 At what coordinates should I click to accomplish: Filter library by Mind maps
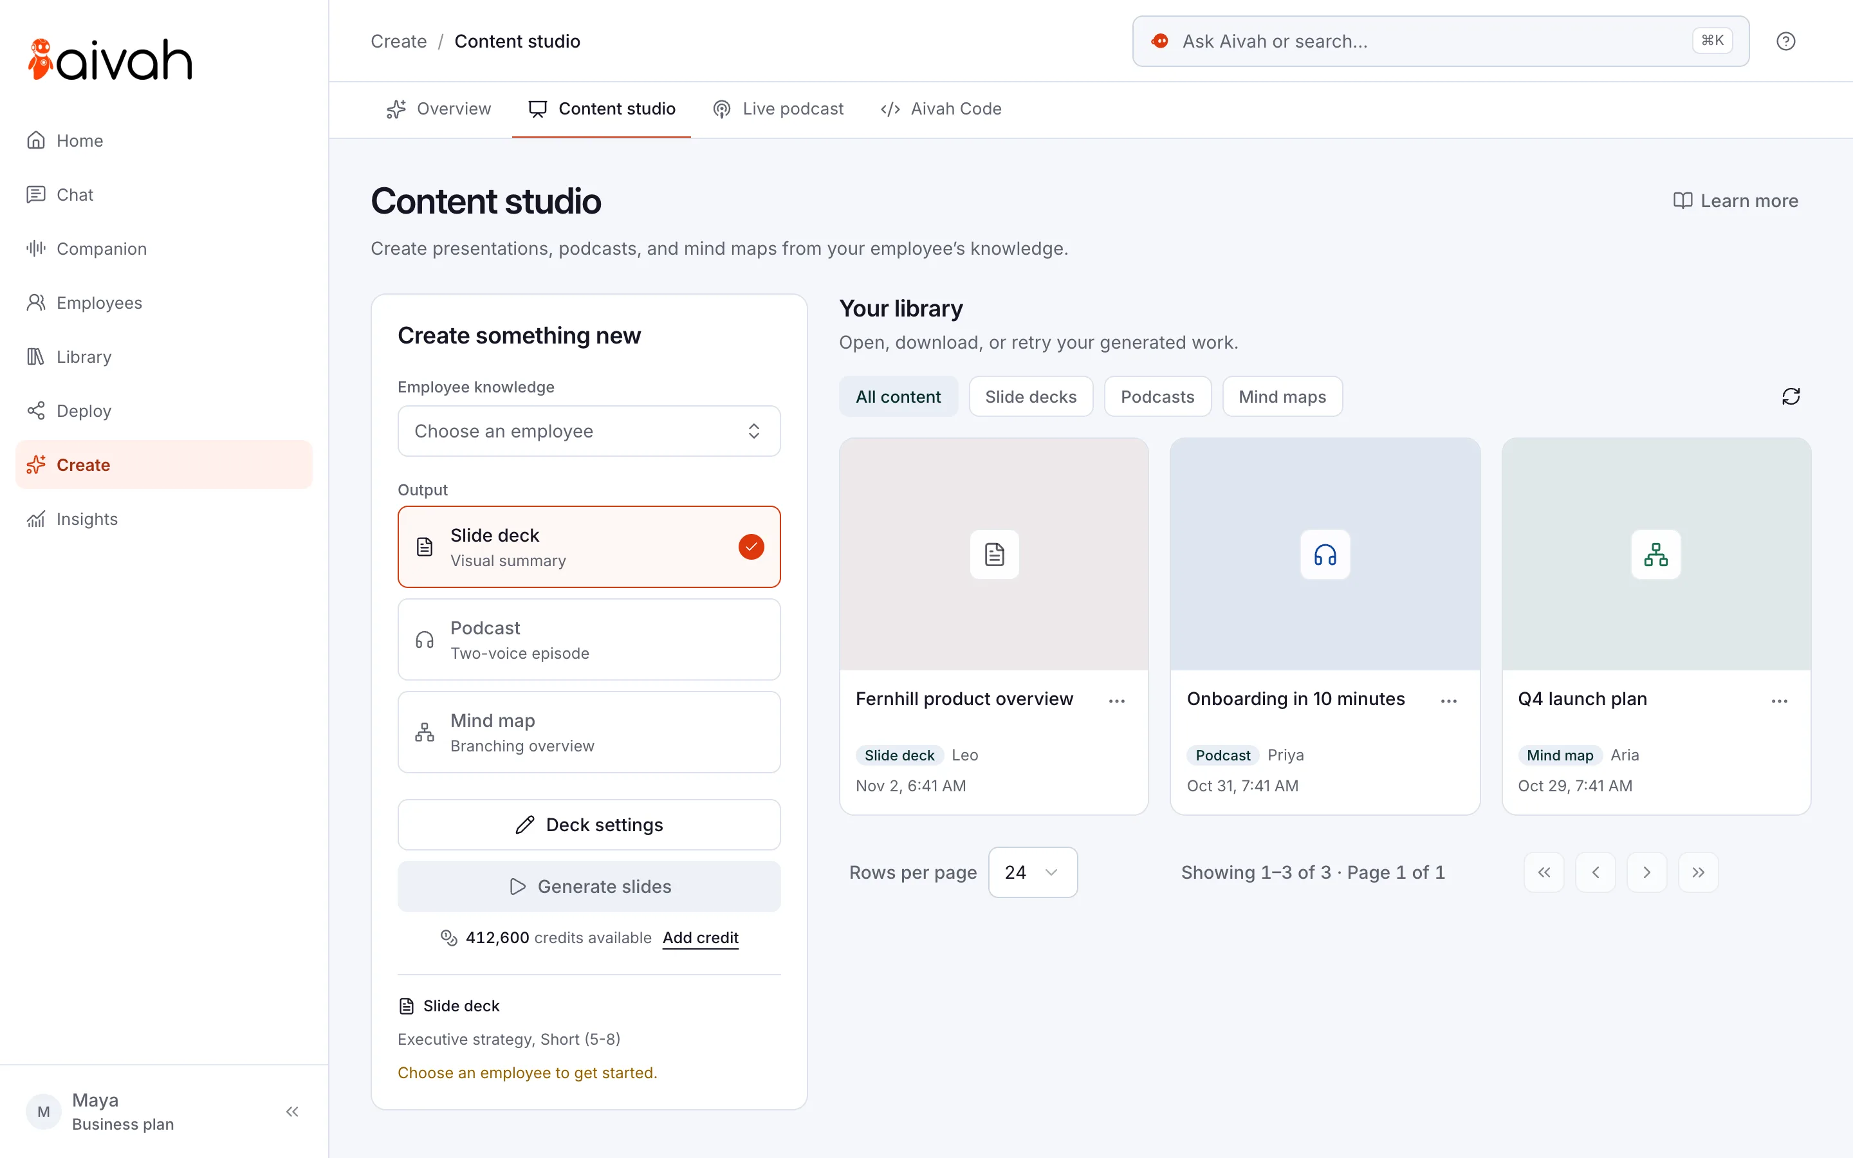(1282, 397)
